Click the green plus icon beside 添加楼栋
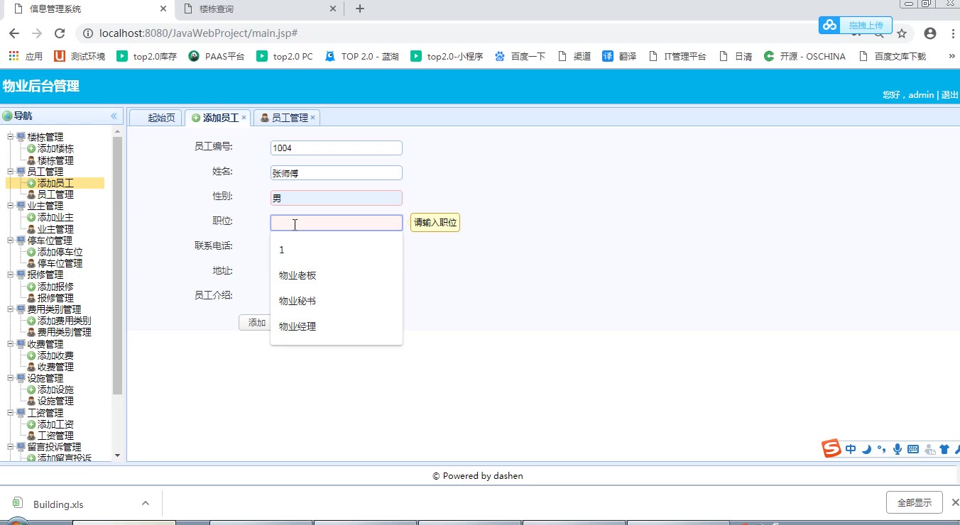This screenshot has width=960, height=525. [x=31, y=149]
